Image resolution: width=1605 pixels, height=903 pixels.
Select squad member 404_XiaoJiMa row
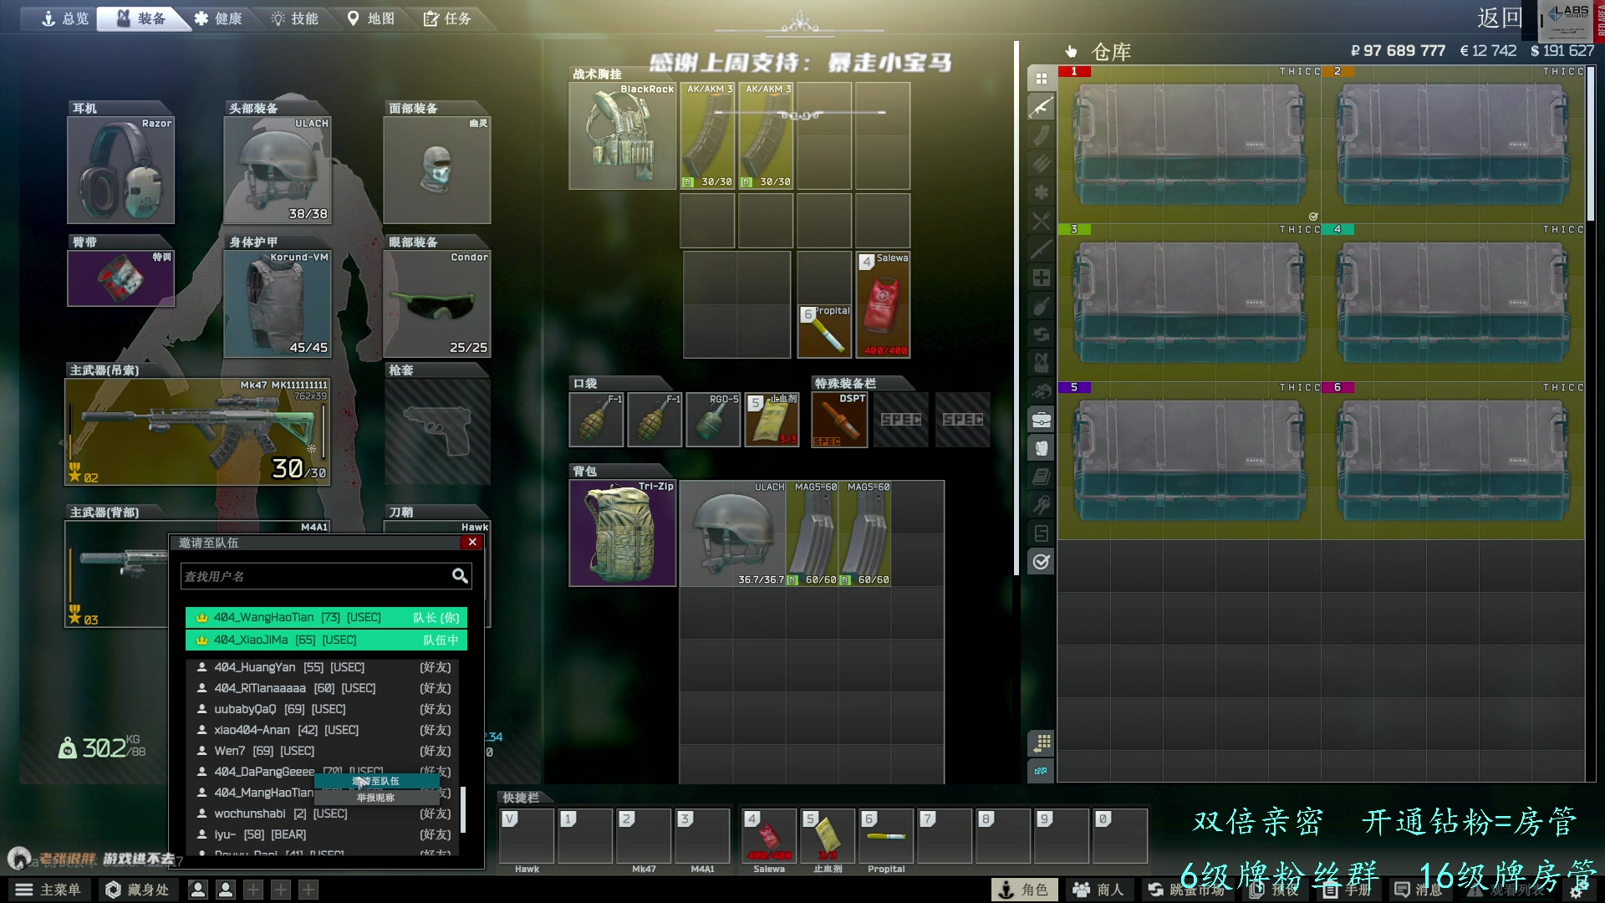[326, 640]
